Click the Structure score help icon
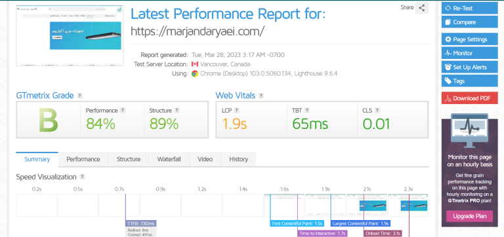The height and width of the screenshot is (237, 504). click(177, 111)
